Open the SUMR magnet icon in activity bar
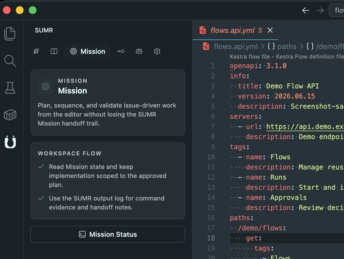The width and height of the screenshot is (344, 259). (x=10, y=142)
